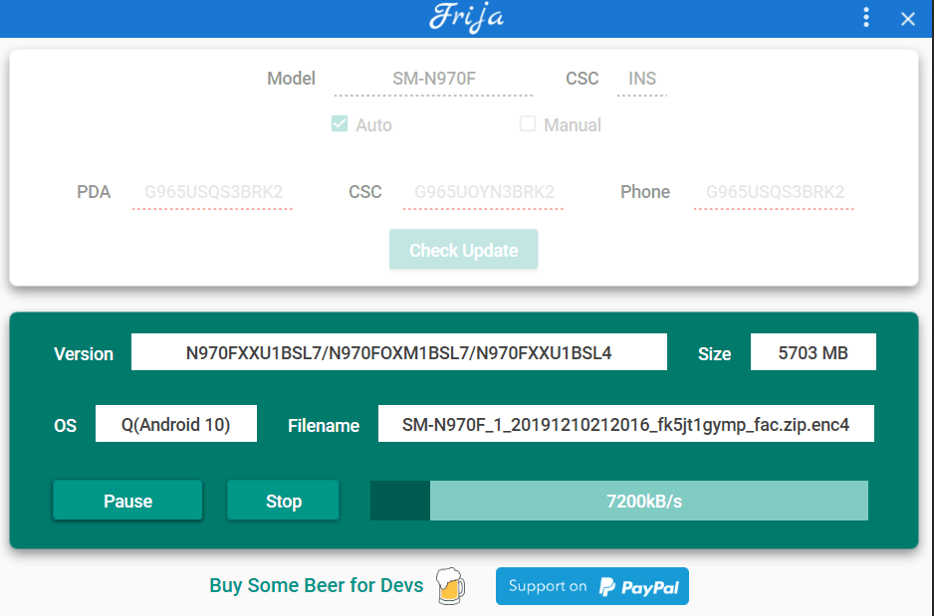
Task: Click the download progress bar
Action: pyautogui.click(x=617, y=500)
